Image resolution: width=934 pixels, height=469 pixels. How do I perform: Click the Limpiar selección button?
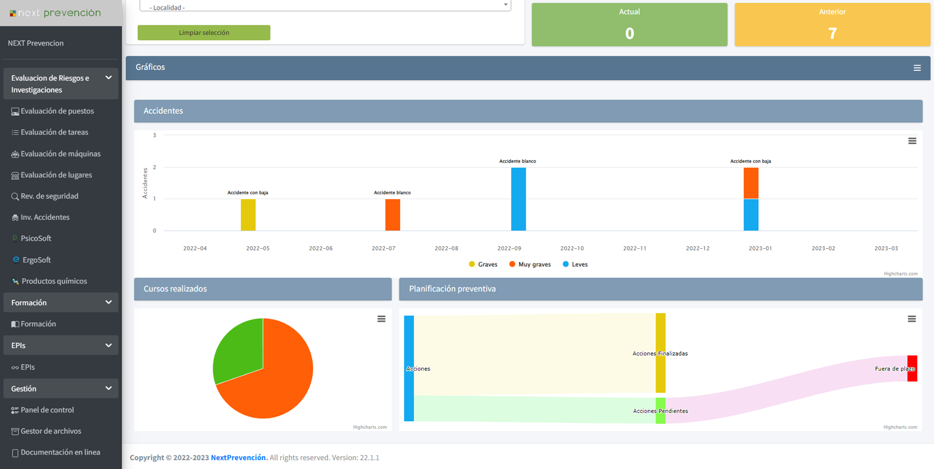pyautogui.click(x=204, y=33)
